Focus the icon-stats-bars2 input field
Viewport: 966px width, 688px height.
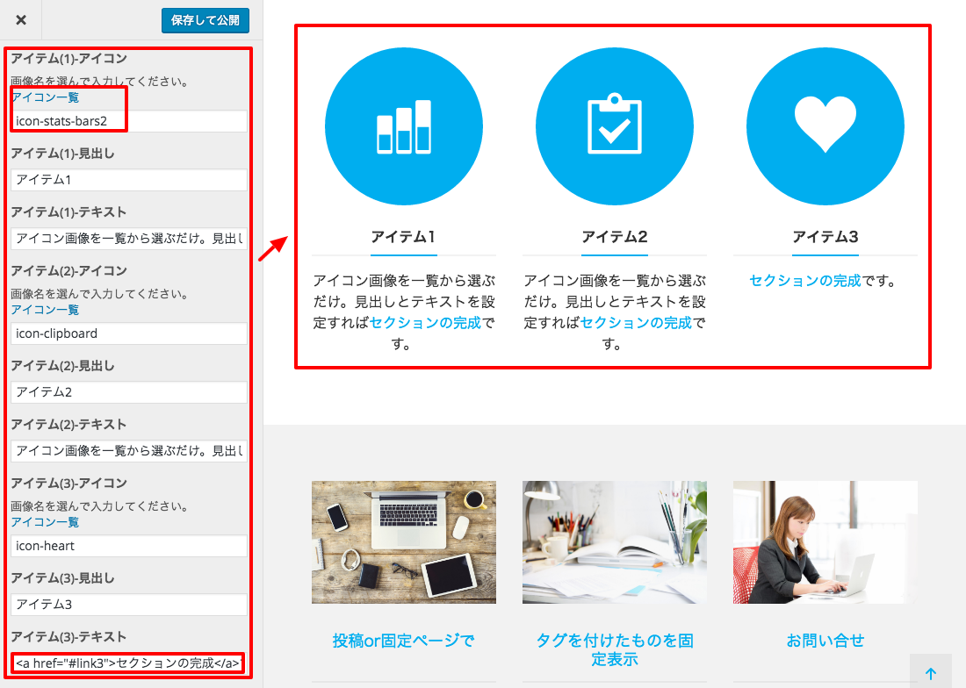click(x=129, y=121)
